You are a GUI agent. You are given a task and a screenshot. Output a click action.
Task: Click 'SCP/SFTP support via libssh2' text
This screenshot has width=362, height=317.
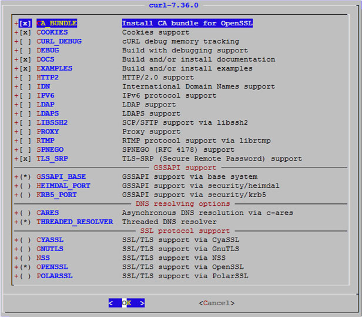point(185,122)
